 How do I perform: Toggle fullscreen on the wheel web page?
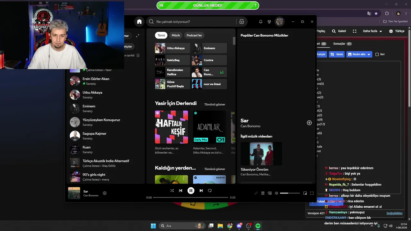pyautogui.click(x=354, y=31)
